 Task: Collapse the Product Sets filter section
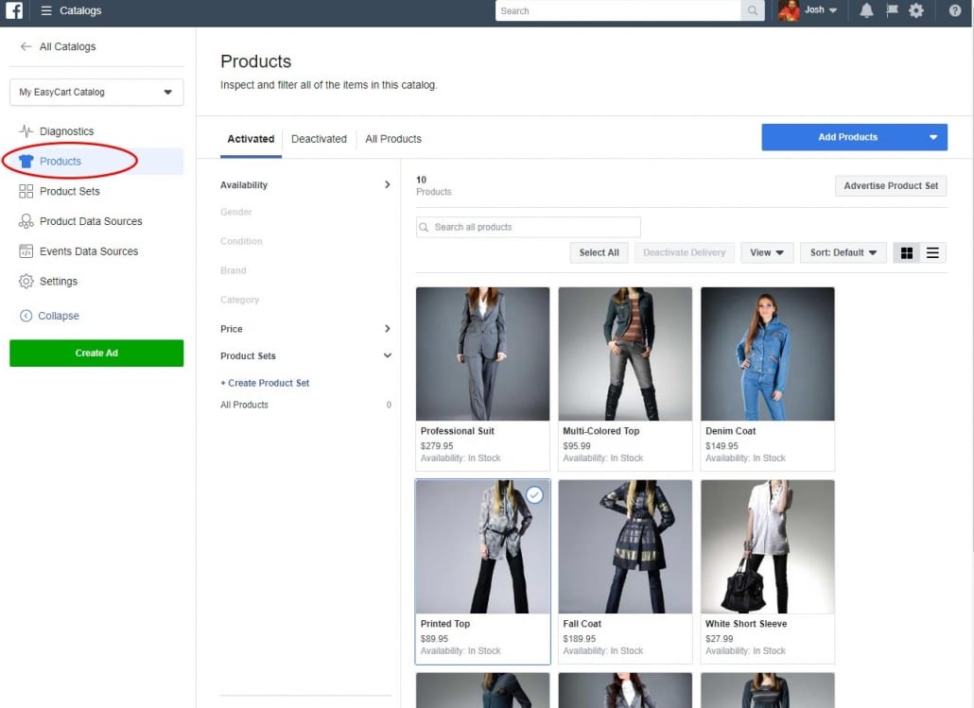click(x=387, y=355)
